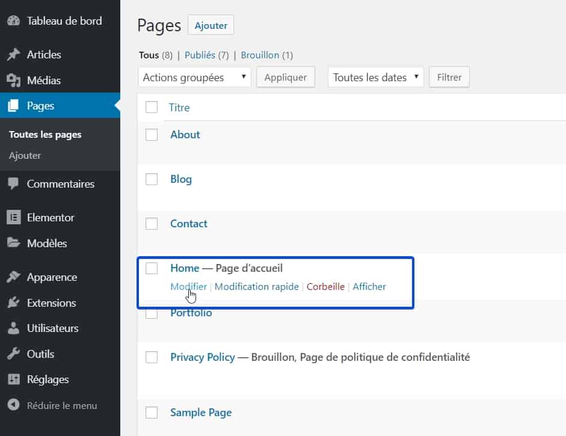The height and width of the screenshot is (436, 566).
Task: Click the Ajouter button beside Pages heading
Action: pyautogui.click(x=211, y=25)
